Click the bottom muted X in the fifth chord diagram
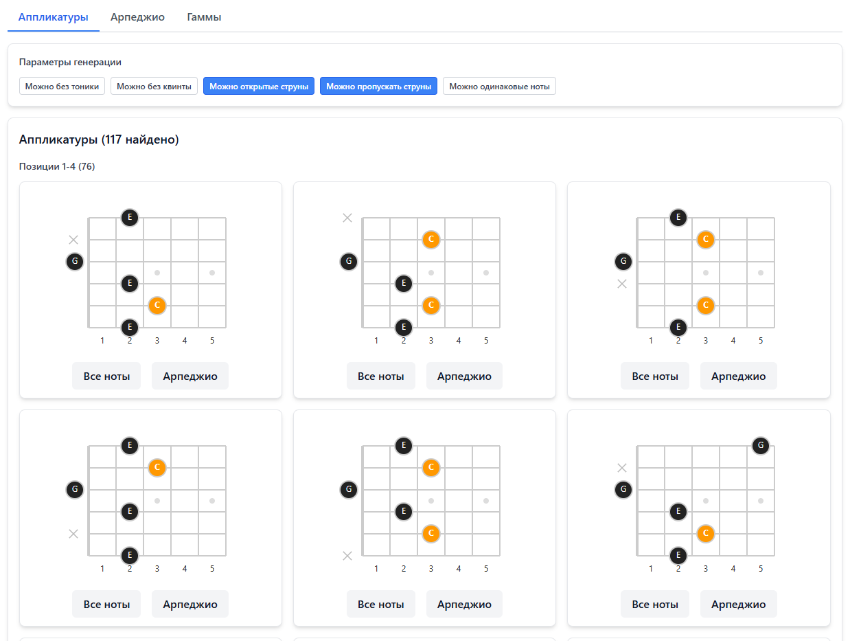Viewport: 850px width, 641px height. (x=347, y=556)
